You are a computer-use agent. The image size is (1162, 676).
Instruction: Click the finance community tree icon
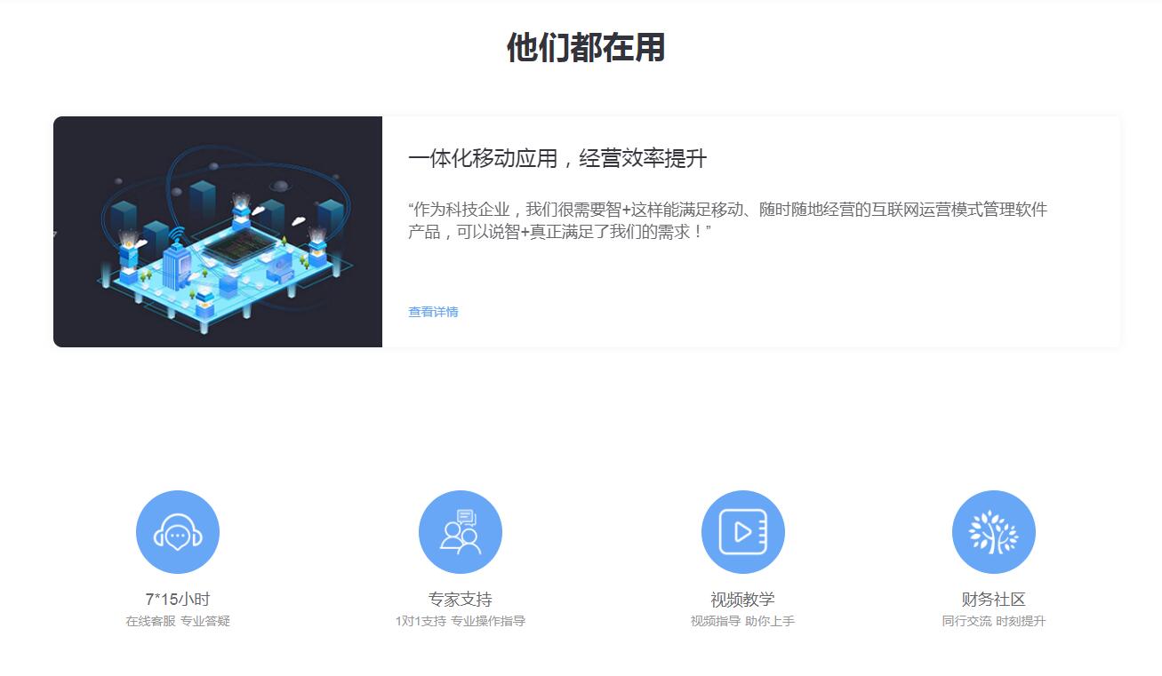tap(994, 532)
